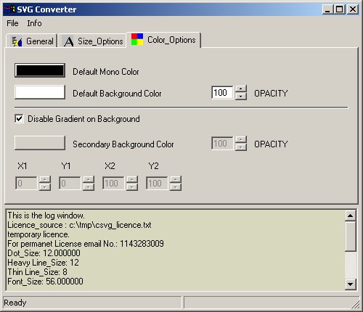Screen dimensions: 363x312
Task: Click the X1 value field
Action: pos(26,184)
